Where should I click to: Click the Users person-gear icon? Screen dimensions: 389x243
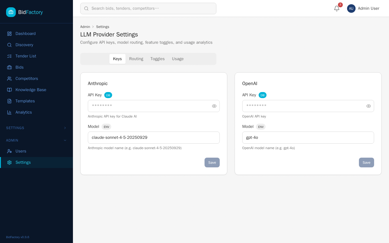pos(9,151)
